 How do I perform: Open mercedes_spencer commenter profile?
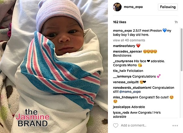127,51
